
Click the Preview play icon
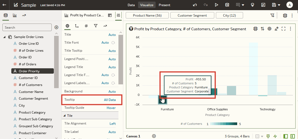(x=216, y=5)
